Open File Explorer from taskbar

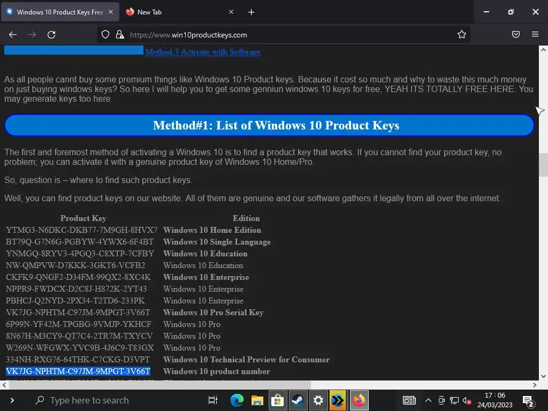pyautogui.click(x=257, y=400)
